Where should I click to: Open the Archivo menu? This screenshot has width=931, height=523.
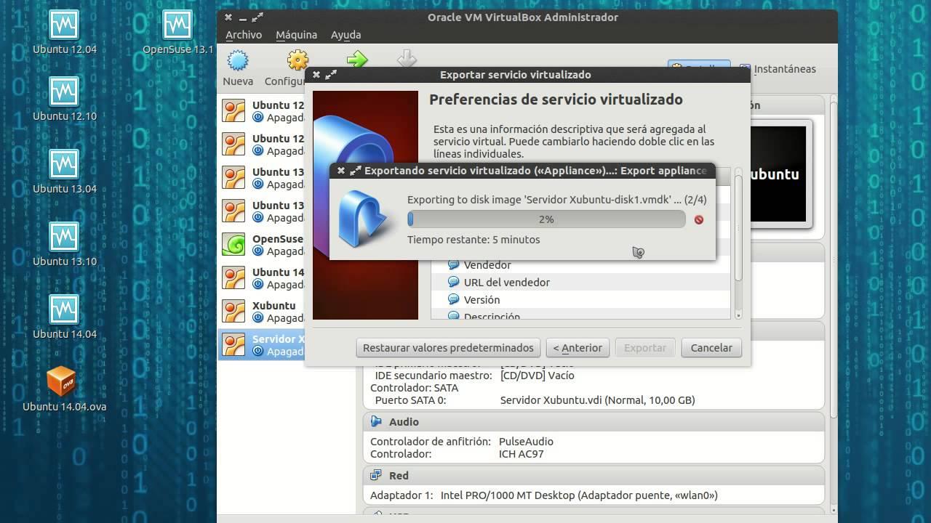(x=244, y=34)
